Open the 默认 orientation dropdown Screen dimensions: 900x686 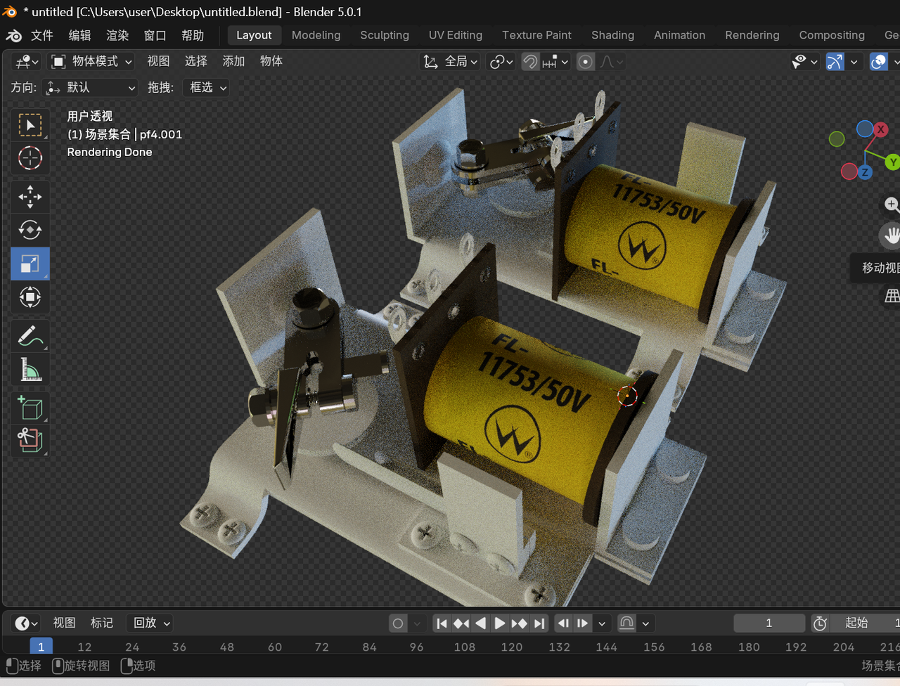tap(90, 88)
